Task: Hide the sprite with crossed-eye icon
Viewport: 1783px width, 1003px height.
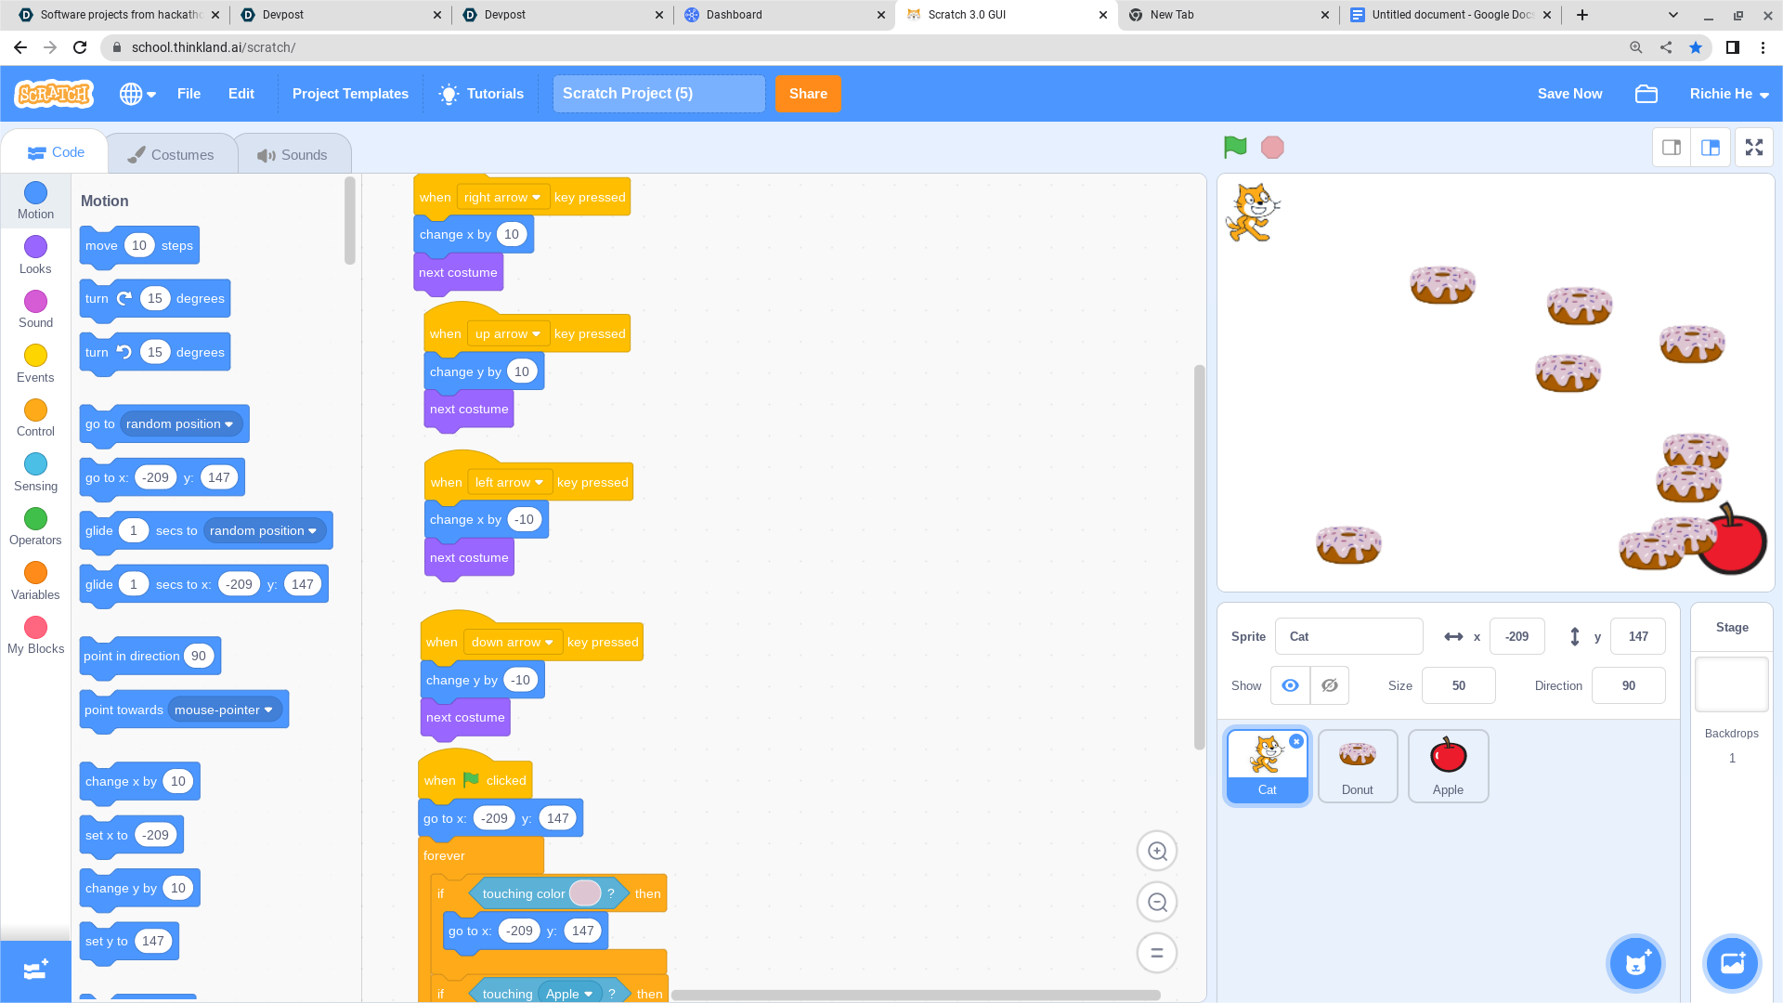Action: [x=1330, y=685]
